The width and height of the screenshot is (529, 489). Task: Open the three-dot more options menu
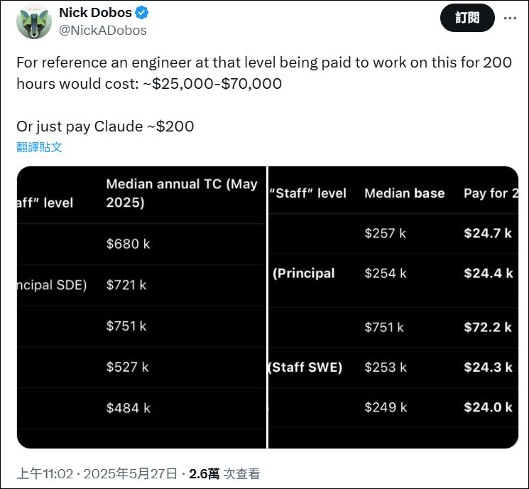pos(510,18)
